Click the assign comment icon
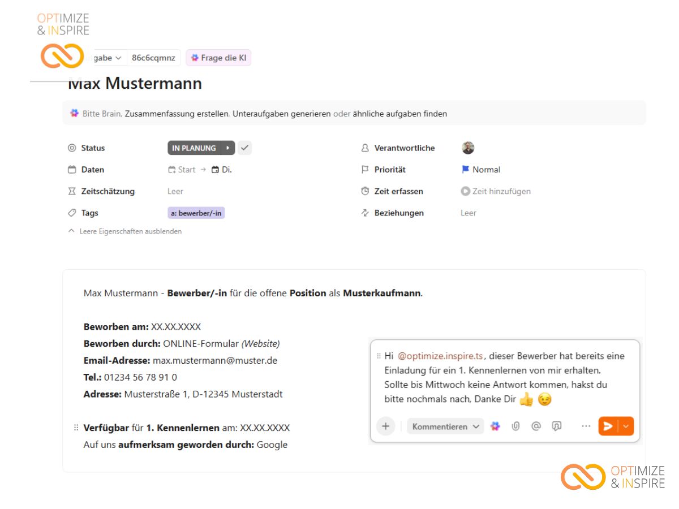The height and width of the screenshot is (509, 679). point(556,426)
